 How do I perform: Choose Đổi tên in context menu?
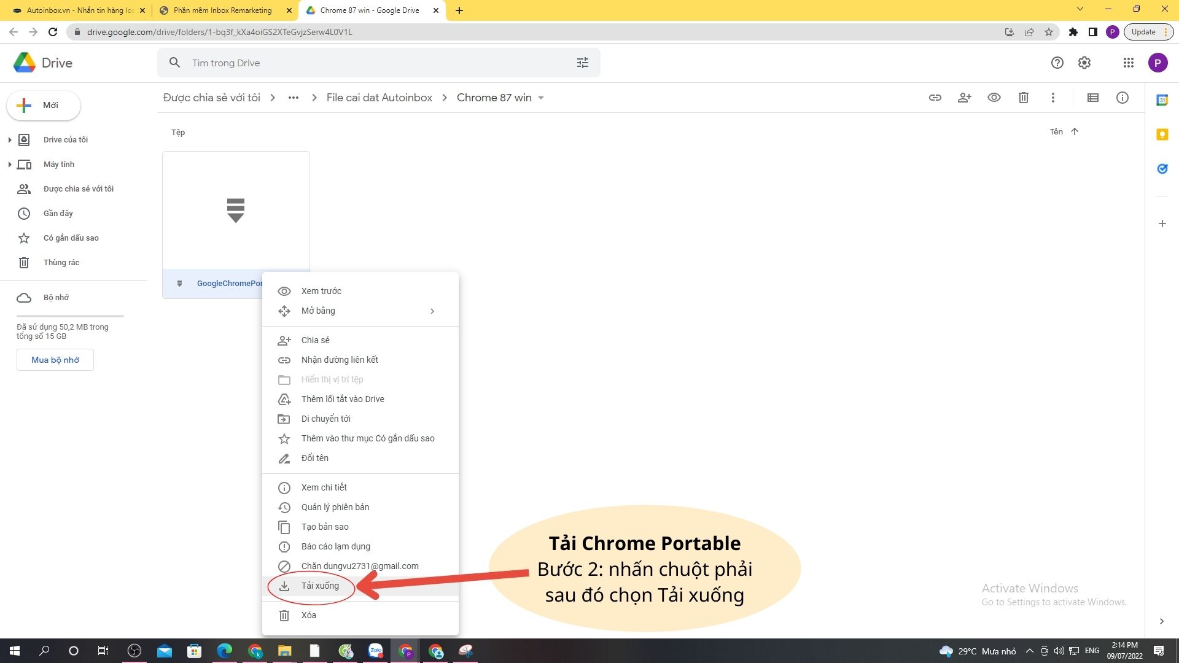tap(314, 458)
